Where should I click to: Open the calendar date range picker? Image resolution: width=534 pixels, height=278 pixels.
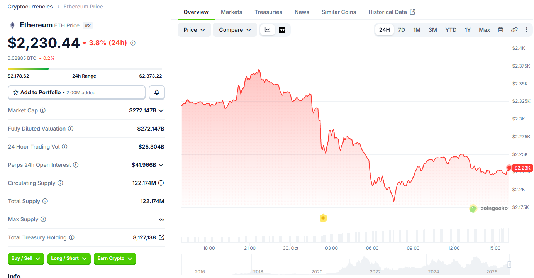pos(500,30)
